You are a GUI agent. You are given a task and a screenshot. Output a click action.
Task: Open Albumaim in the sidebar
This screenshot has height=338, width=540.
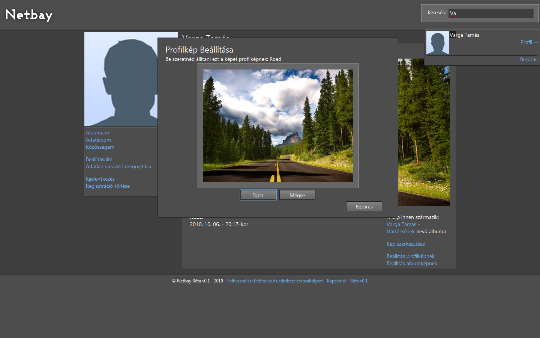pyautogui.click(x=97, y=133)
